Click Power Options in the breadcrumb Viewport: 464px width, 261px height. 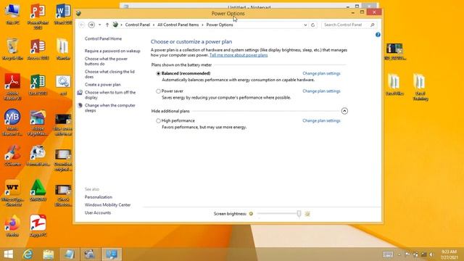click(220, 25)
